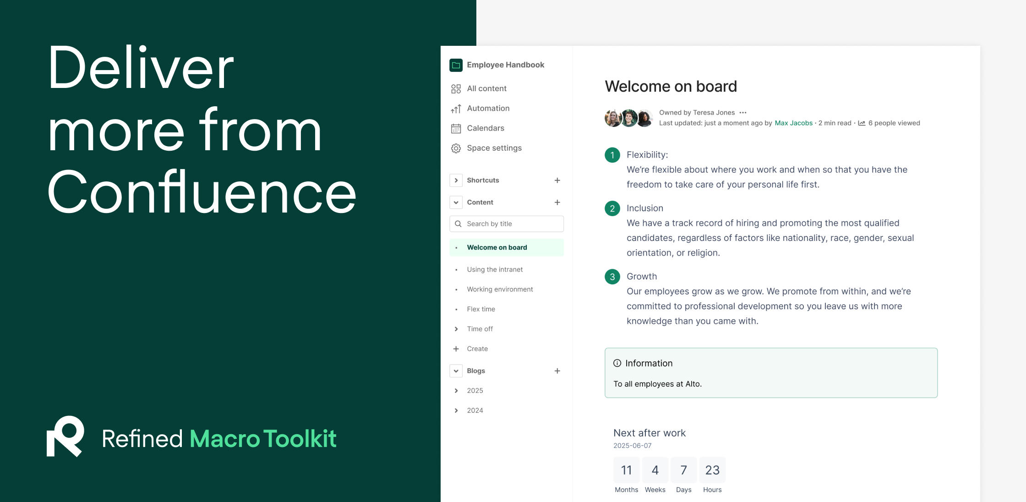Click the analytics icon next to 6 people viewed
Screen dimensions: 1026x502
pos(861,123)
